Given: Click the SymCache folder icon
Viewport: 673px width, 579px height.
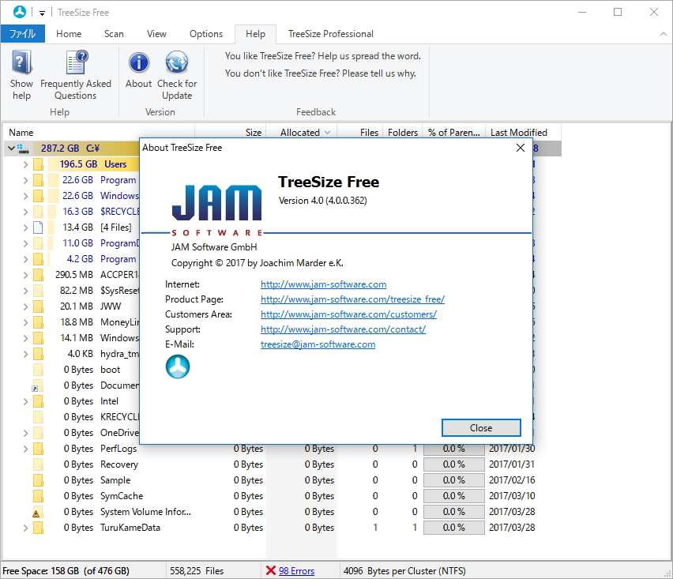Looking at the screenshot, I should (x=38, y=496).
